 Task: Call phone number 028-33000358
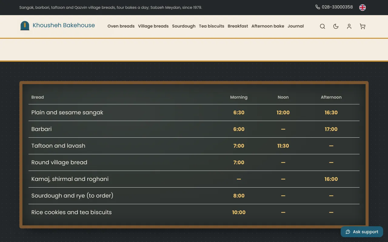[337, 7]
